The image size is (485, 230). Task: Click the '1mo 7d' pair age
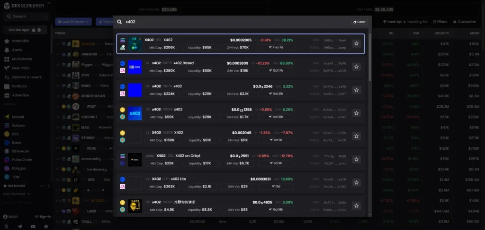pyautogui.click(x=276, y=48)
